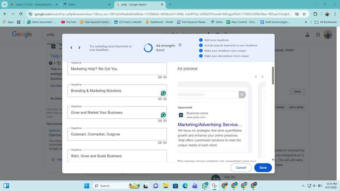Click the view site information icon in address bar
Image resolution: width=340 pixels, height=191 pixels.
tap(30, 14)
